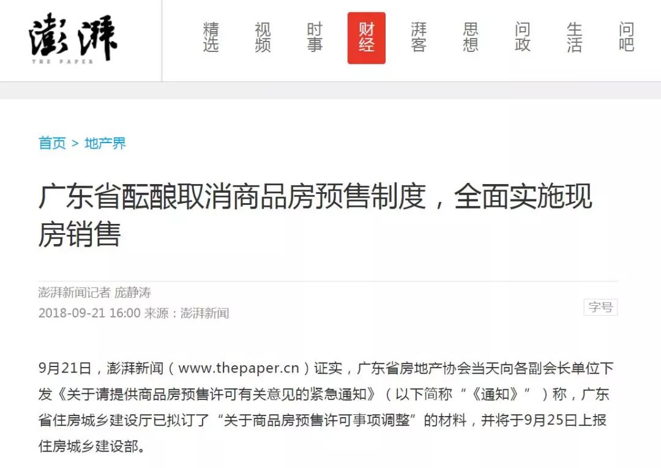
Task: Open the 思想 nav tab
Action: (x=471, y=37)
